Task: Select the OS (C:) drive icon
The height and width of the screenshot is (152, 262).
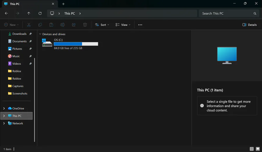Action: (47, 43)
